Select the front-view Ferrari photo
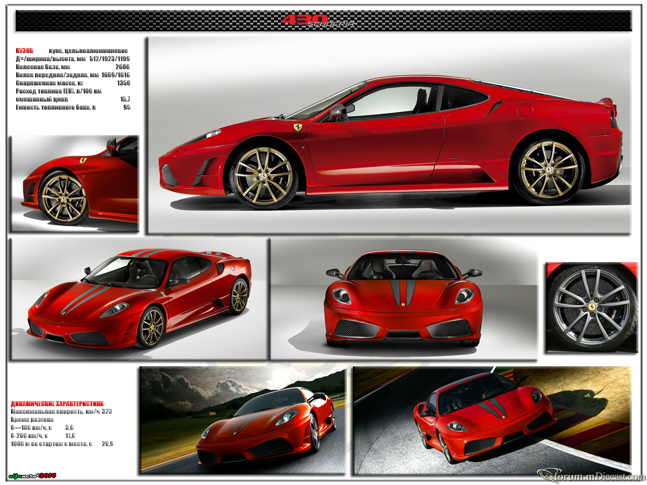The image size is (647, 485). click(404, 299)
